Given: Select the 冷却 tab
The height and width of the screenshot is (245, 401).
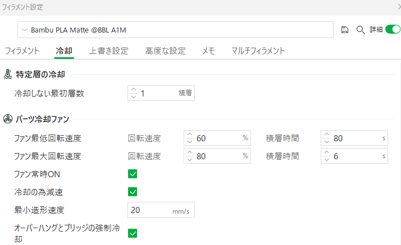Looking at the screenshot, I should tap(64, 51).
